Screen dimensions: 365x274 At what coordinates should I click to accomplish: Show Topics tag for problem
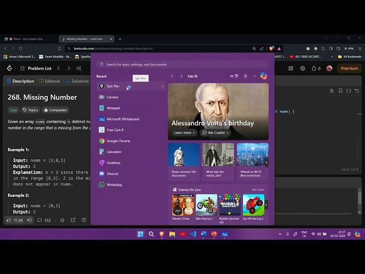(30, 110)
